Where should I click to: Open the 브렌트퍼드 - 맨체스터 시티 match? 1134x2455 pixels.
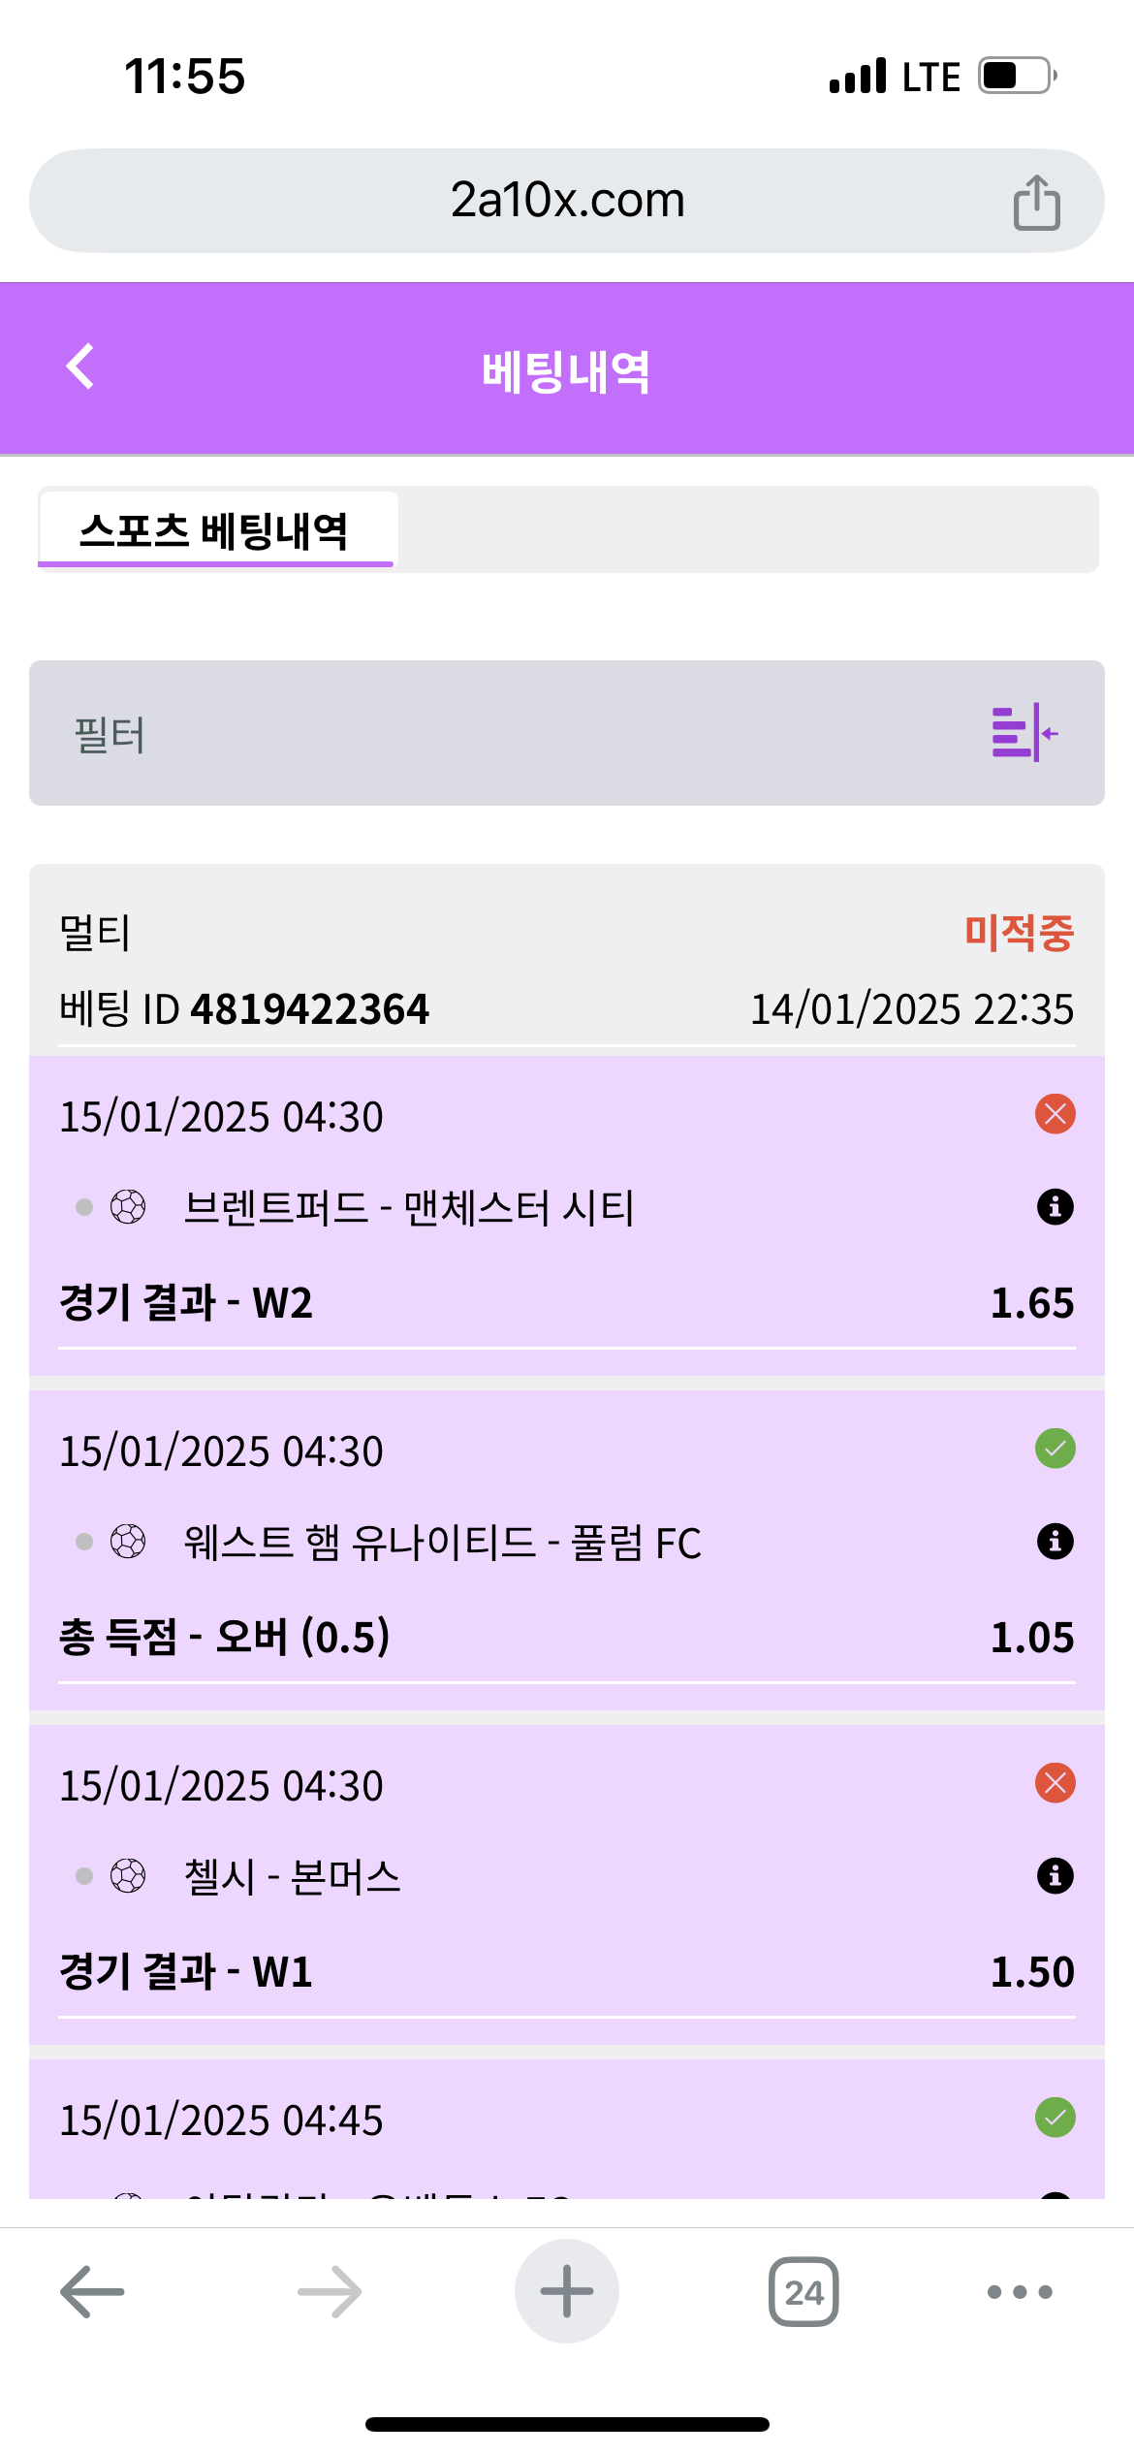(x=408, y=1208)
